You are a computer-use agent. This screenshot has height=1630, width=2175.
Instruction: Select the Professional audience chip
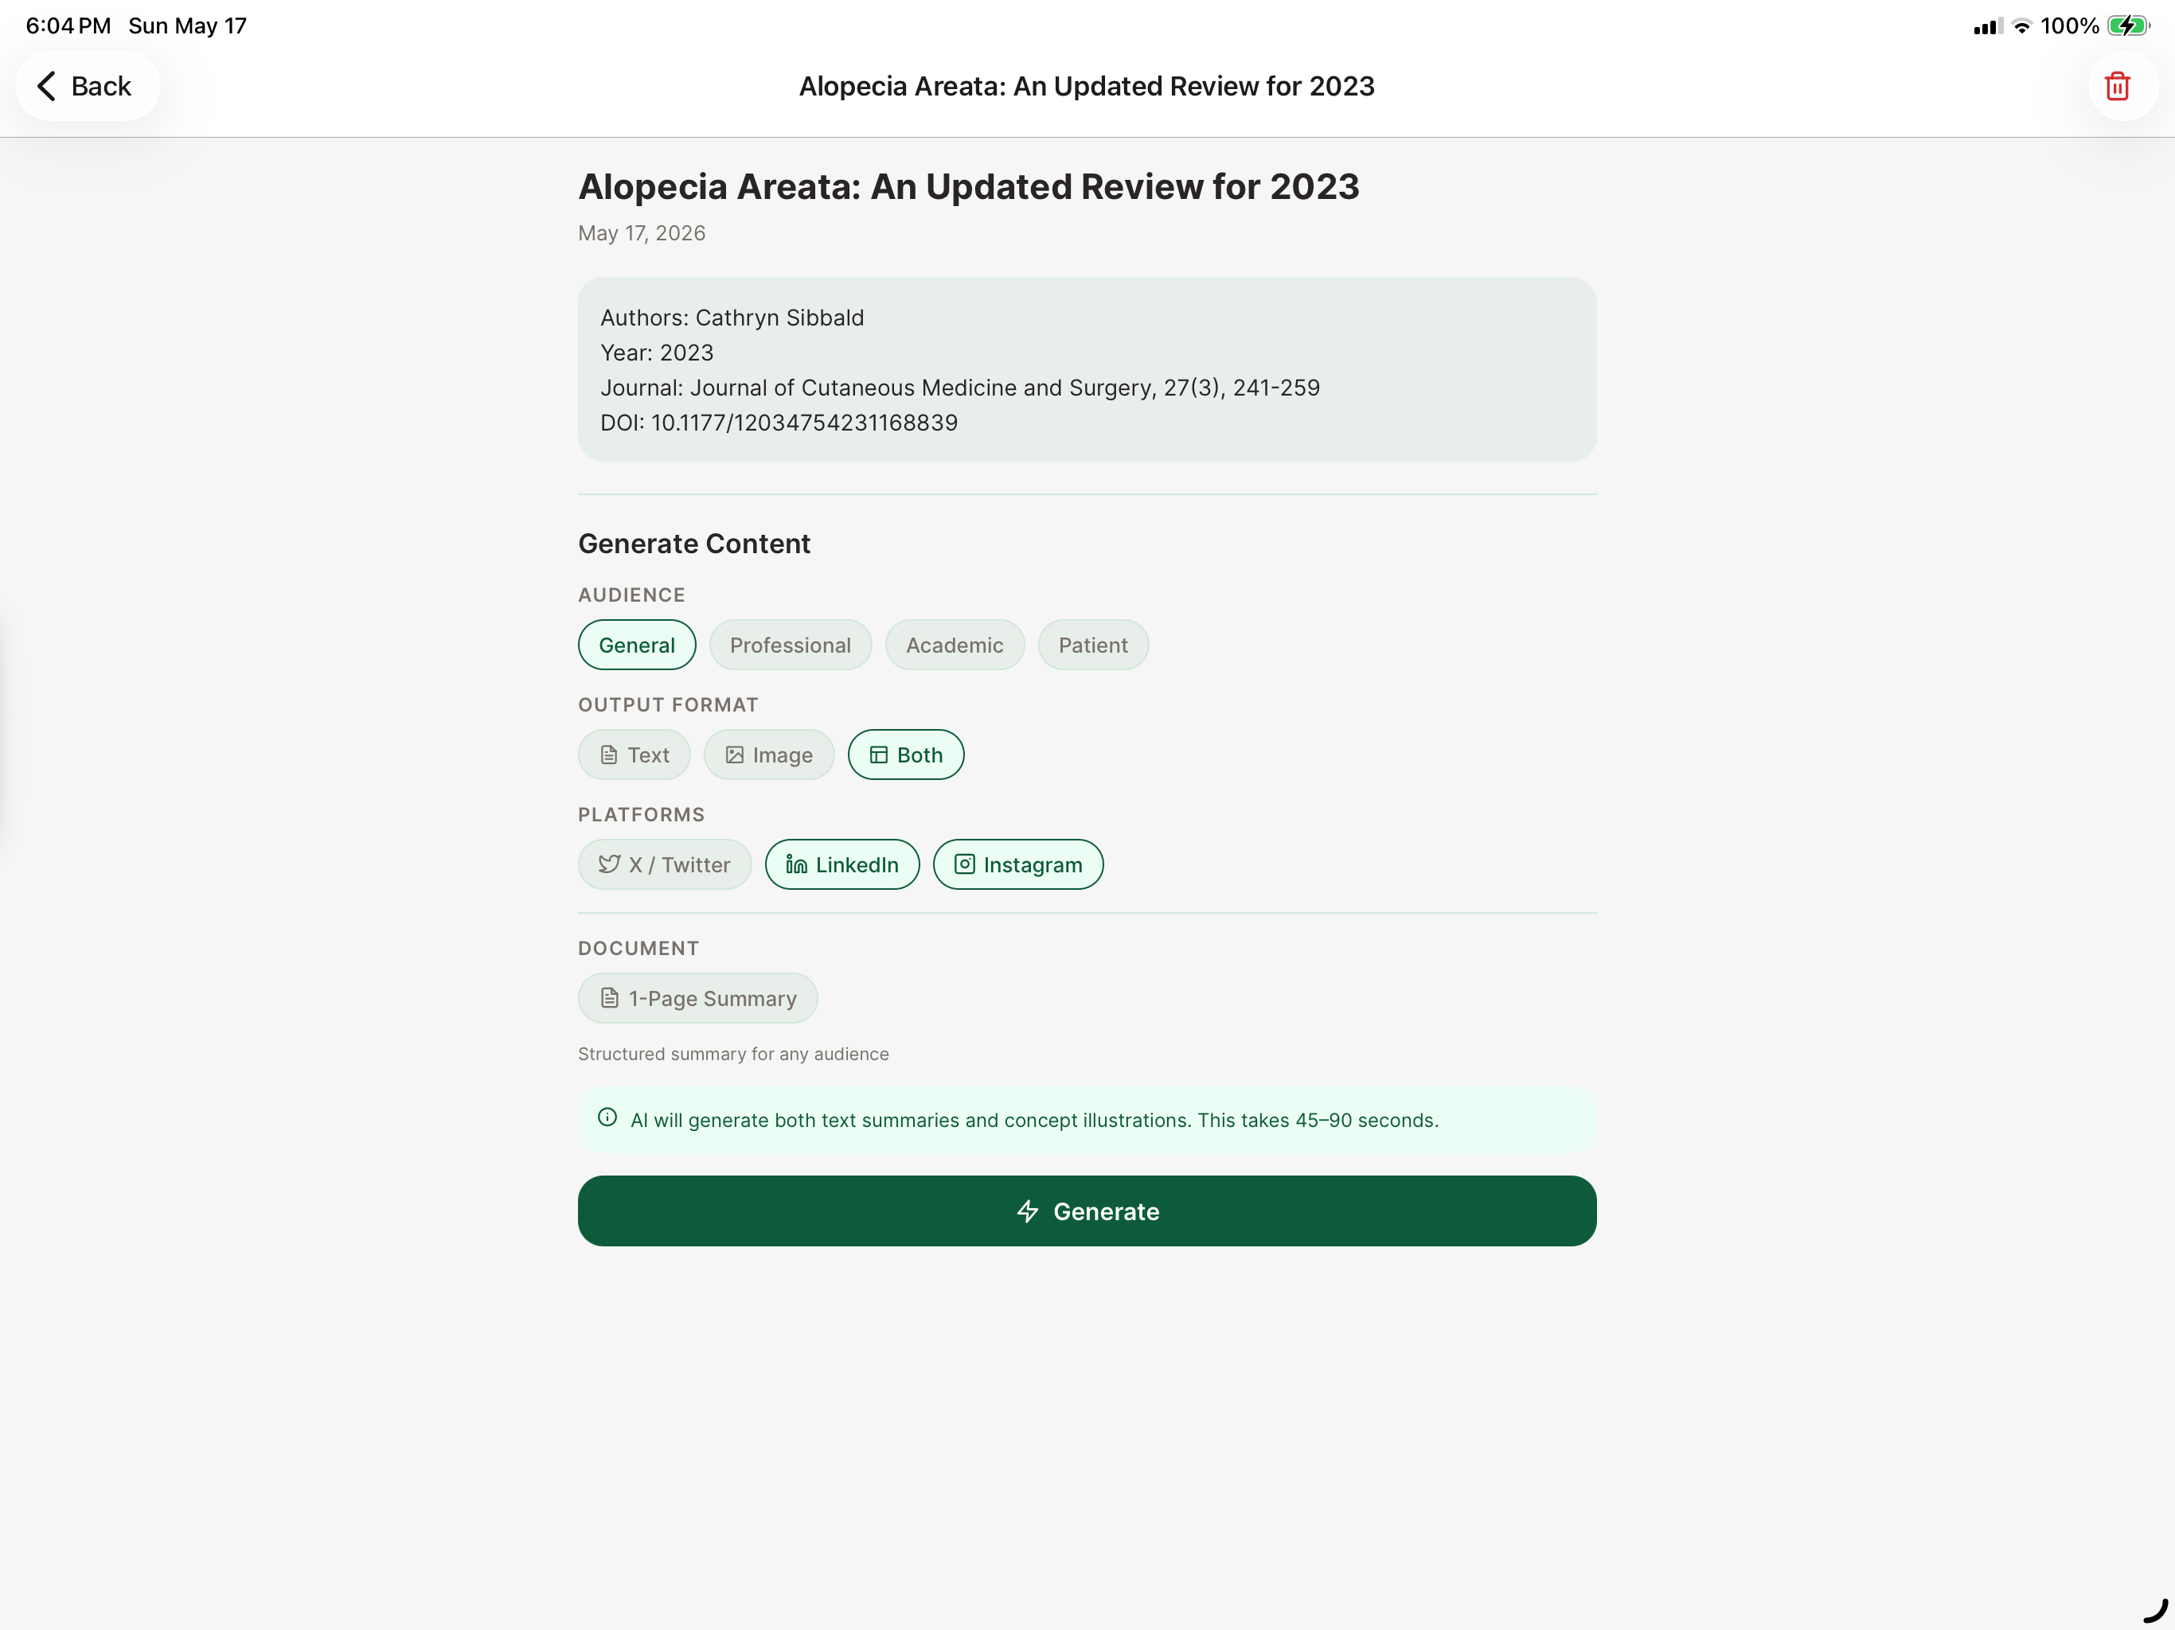pyautogui.click(x=790, y=645)
